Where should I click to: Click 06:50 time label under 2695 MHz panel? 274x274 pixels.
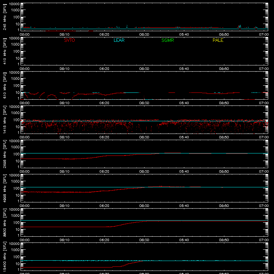pos(224,172)
